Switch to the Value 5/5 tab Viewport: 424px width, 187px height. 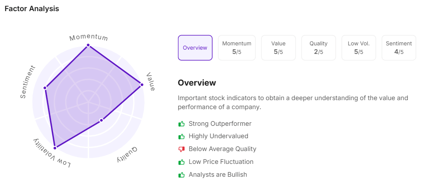point(278,48)
